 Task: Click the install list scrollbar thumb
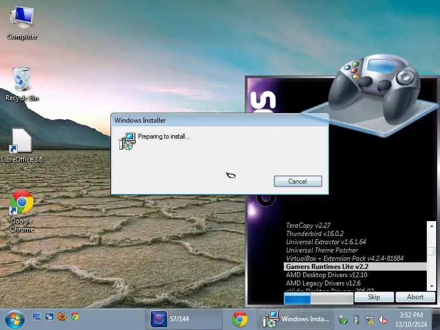pyautogui.click(x=432, y=251)
